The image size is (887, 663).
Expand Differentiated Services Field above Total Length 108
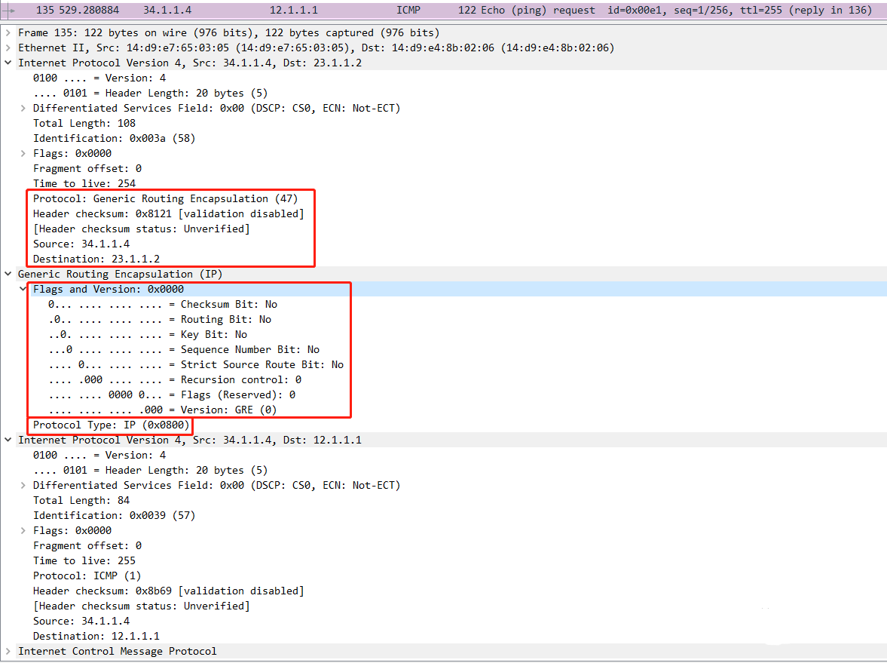point(23,108)
